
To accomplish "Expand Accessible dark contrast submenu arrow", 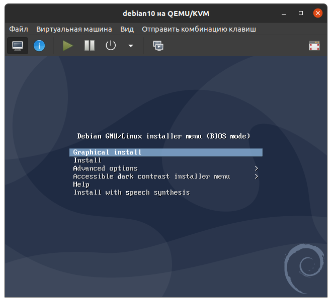I will coord(257,177).
